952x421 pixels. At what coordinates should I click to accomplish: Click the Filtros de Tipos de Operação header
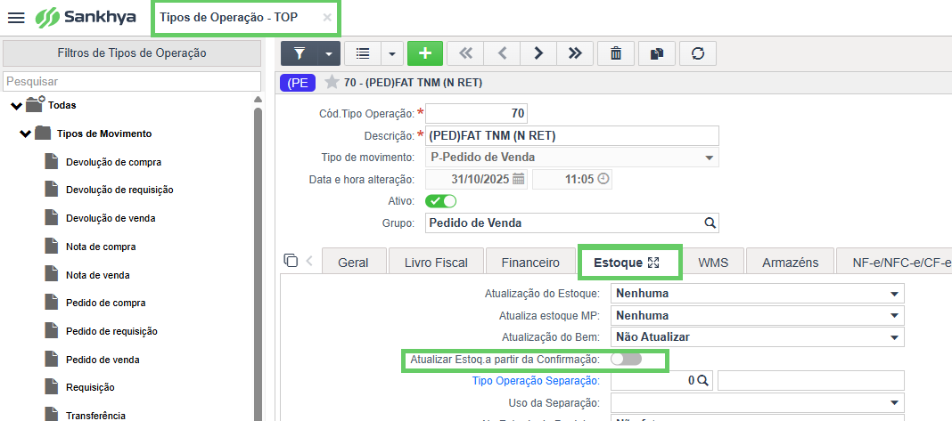point(132,53)
